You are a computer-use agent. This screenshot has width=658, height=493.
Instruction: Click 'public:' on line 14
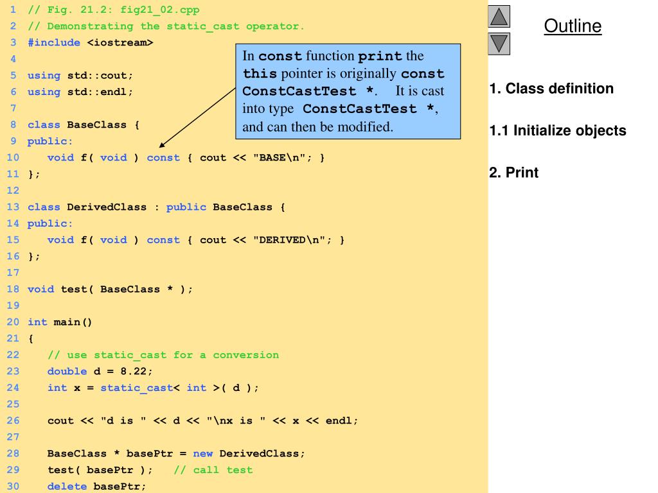click(50, 223)
